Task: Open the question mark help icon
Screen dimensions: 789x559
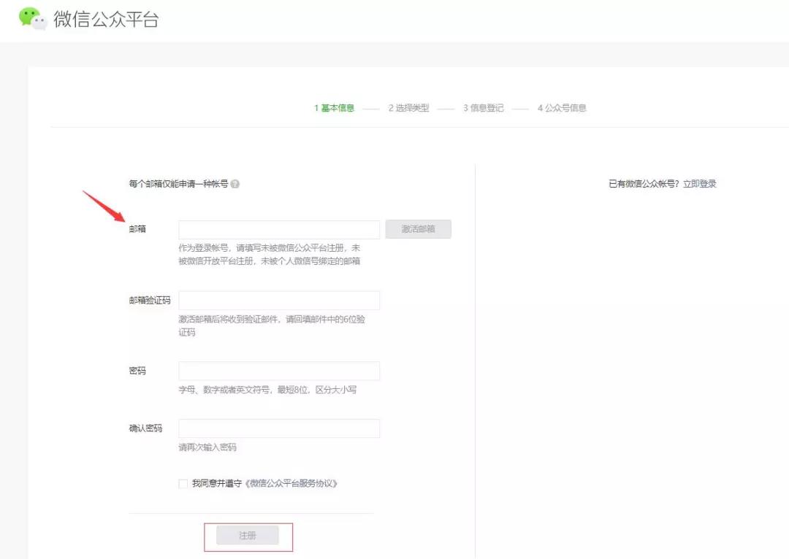Action: (x=234, y=183)
